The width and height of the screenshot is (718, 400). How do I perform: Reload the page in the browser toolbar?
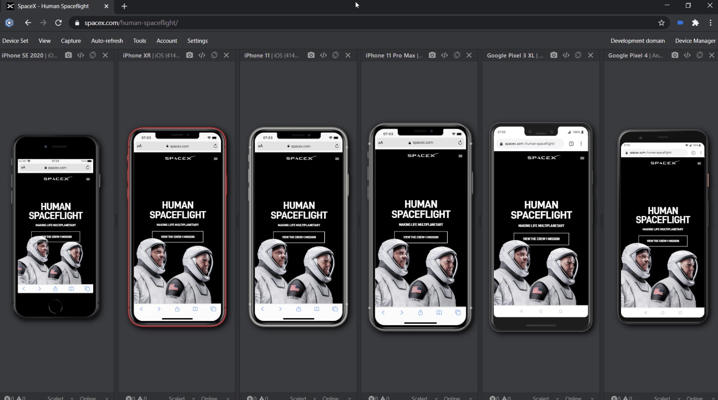pyautogui.click(x=59, y=23)
